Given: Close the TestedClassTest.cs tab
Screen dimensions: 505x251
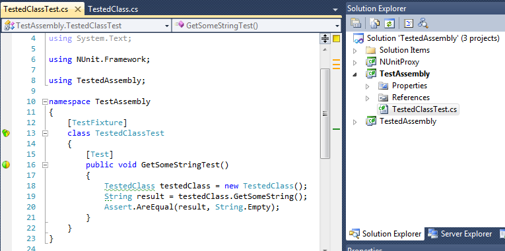Looking at the screenshot, I should (78, 9).
